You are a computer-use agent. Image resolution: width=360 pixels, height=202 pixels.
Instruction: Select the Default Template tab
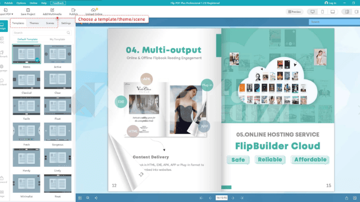pos(27,40)
